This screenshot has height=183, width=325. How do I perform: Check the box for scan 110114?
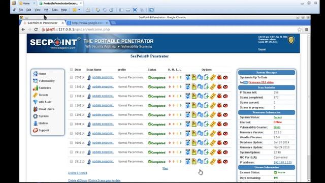(71, 114)
